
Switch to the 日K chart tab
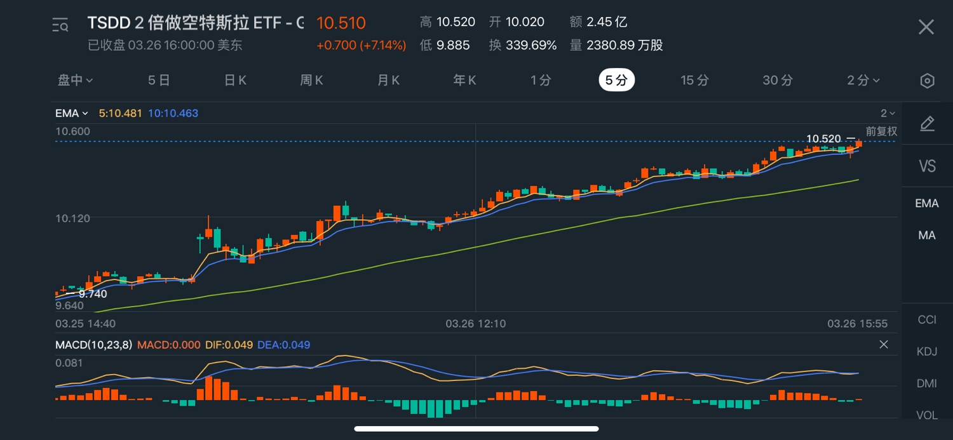(x=235, y=80)
